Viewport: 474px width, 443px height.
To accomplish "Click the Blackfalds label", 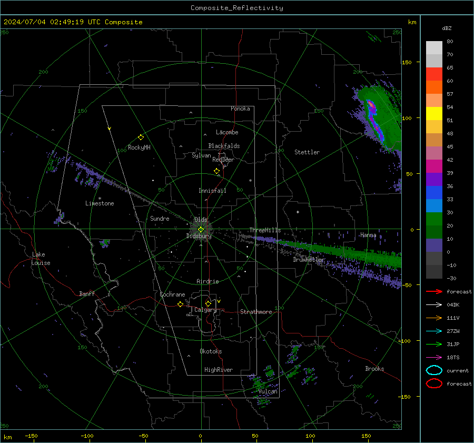I will (224, 146).
